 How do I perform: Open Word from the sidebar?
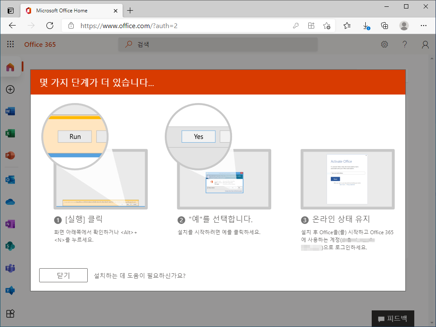pyautogui.click(x=10, y=112)
